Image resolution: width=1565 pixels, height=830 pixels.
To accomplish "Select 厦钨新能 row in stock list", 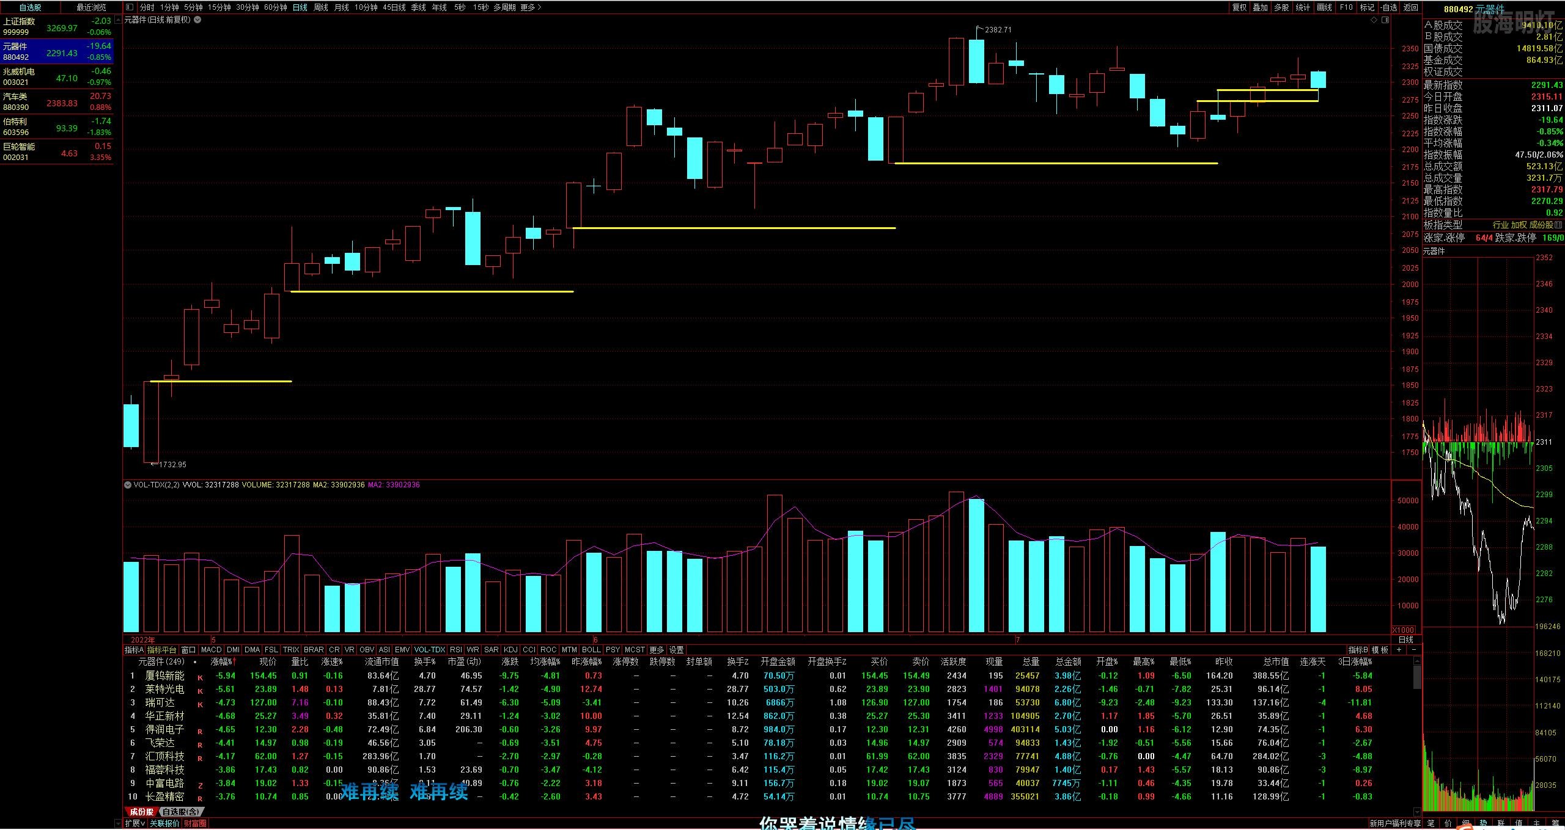I will pyautogui.click(x=769, y=675).
